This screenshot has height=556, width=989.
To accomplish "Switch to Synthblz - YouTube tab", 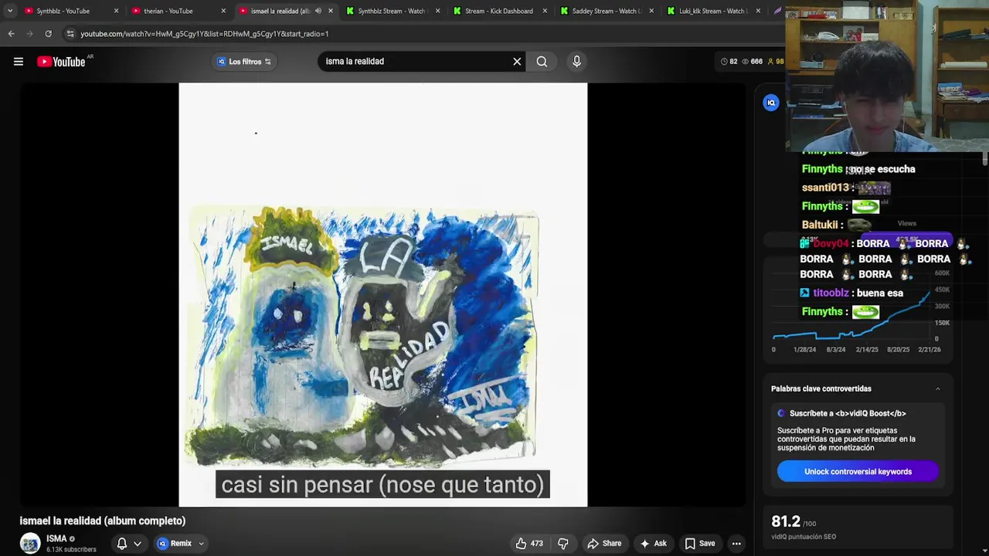I will (70, 11).
